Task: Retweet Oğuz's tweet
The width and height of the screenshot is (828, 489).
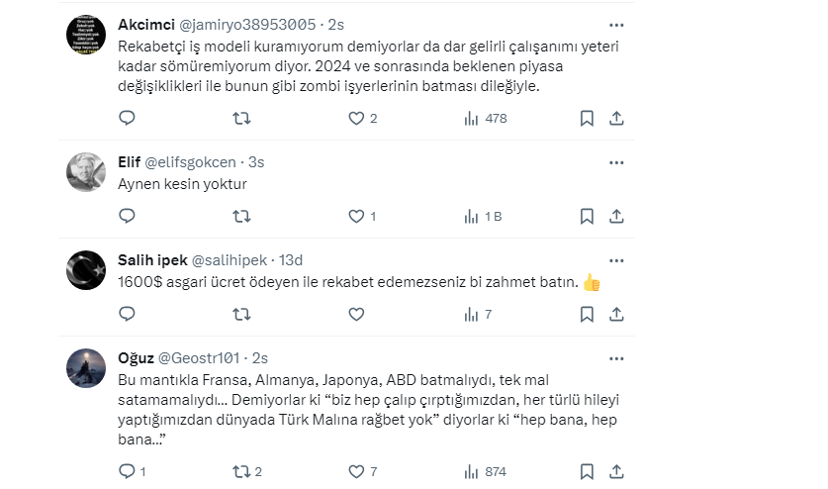Action: (240, 471)
